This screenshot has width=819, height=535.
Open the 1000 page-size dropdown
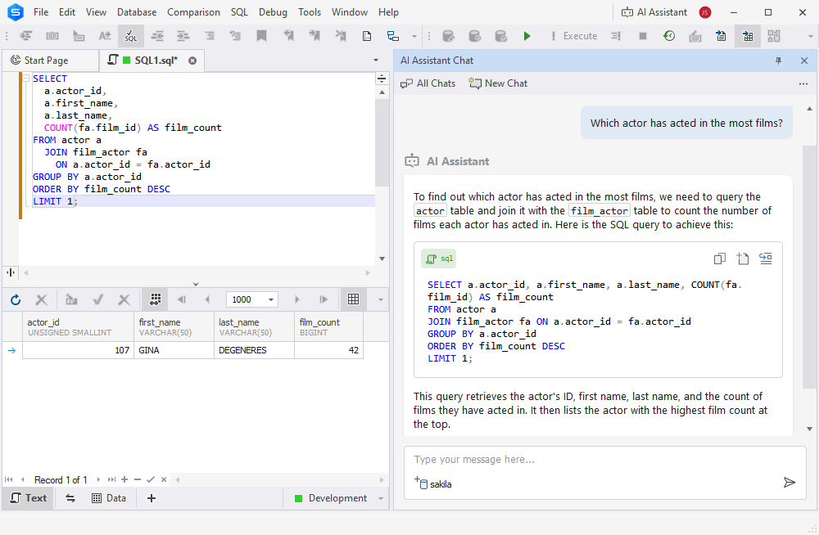pos(270,299)
